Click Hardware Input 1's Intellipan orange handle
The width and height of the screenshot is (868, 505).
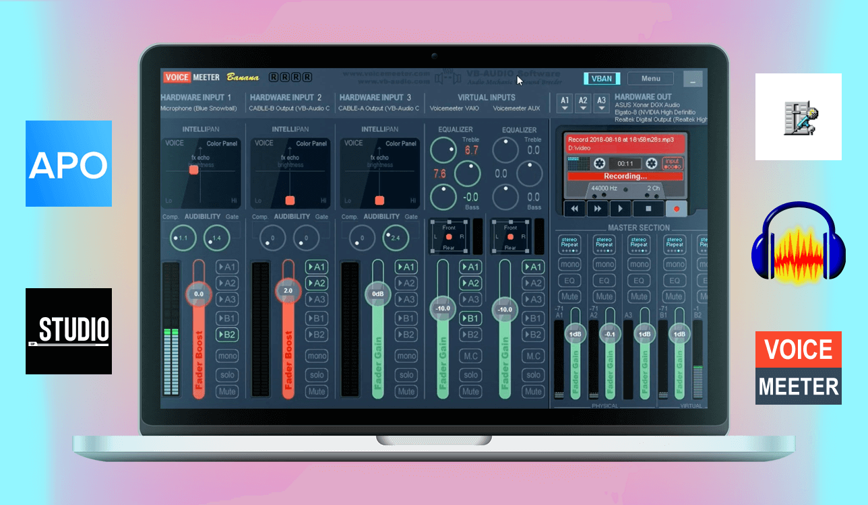[194, 170]
